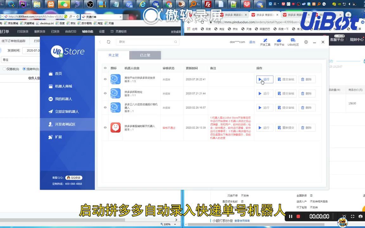Viewport: 365px width, 228px height.
Task: Open 开发工具 at the top bar
Action: [266, 41]
